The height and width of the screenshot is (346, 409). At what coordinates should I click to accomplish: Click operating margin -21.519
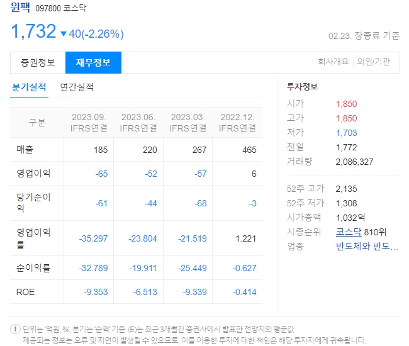click(193, 238)
